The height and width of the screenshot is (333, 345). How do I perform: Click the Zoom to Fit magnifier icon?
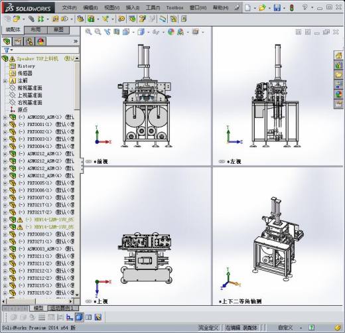tap(88, 32)
